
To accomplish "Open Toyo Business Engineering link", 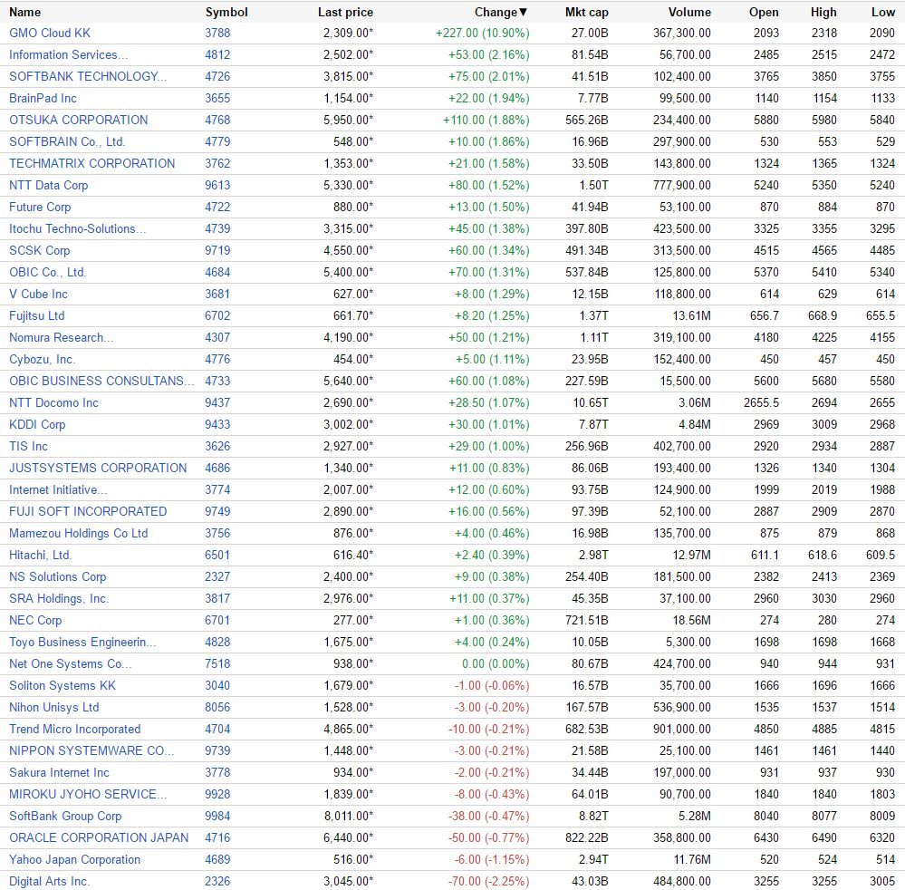I will [x=82, y=643].
